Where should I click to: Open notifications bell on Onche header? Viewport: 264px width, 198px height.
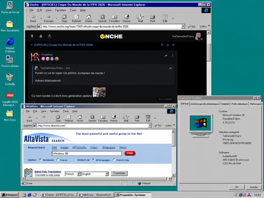tap(41, 36)
